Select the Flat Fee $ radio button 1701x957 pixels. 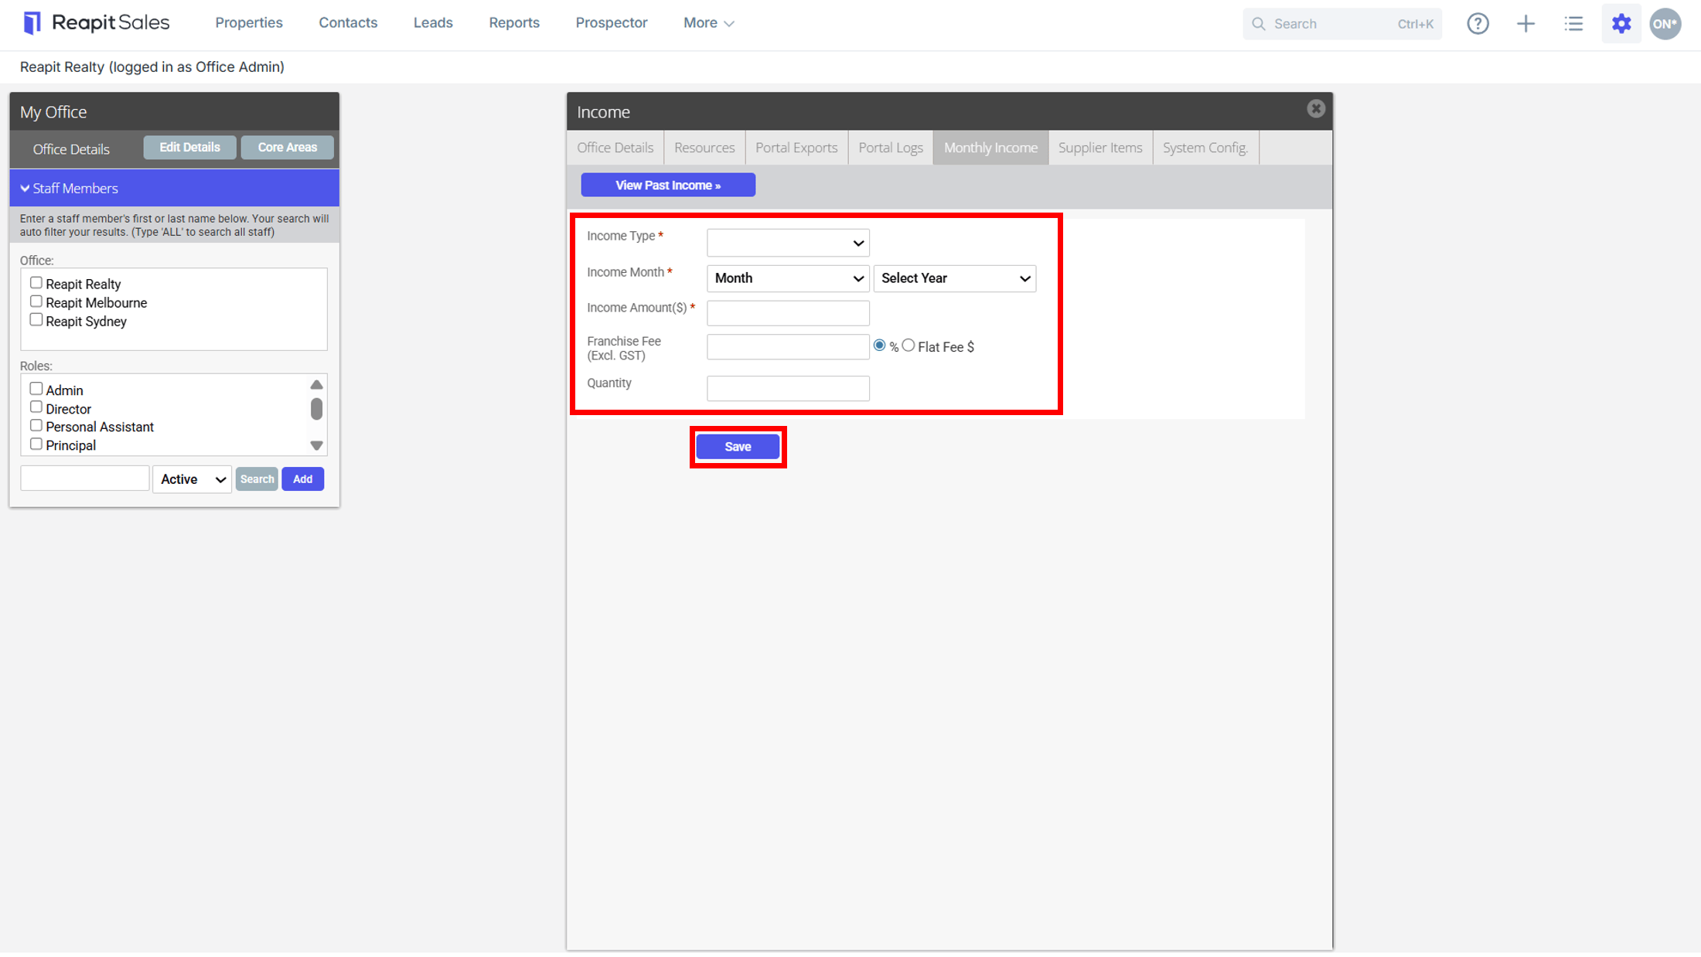[x=908, y=346]
